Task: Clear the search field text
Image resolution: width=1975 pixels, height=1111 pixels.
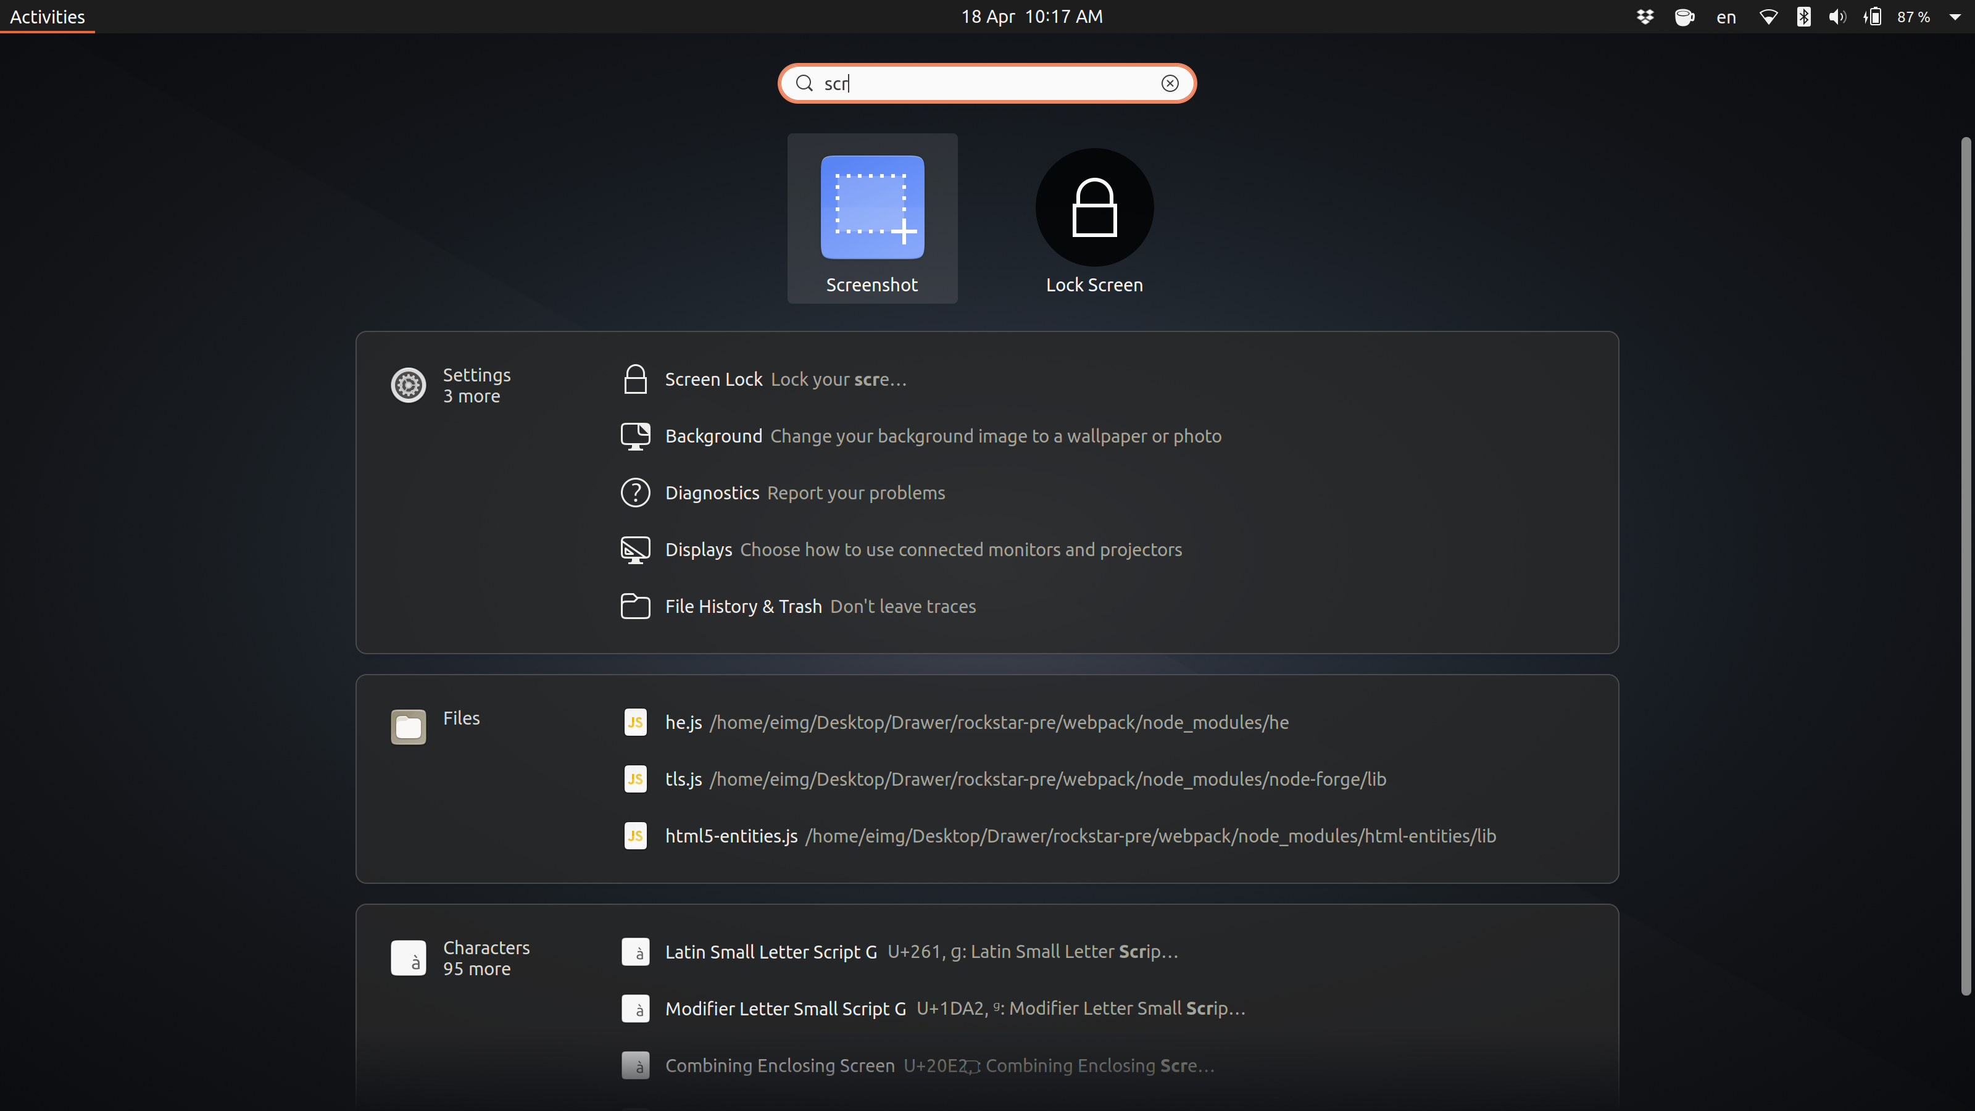Action: tap(1169, 83)
